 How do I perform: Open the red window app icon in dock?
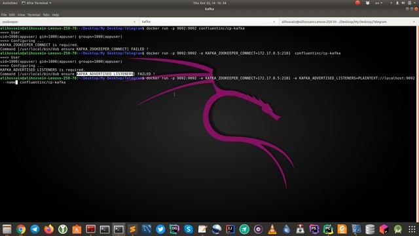(x=90, y=229)
